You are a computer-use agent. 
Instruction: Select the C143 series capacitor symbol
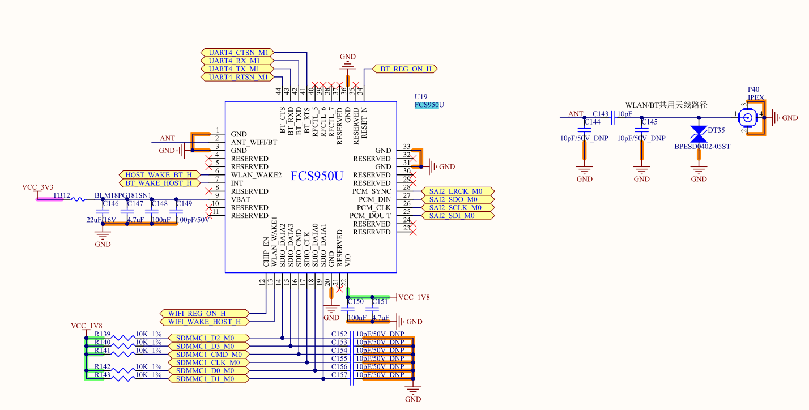click(x=614, y=118)
